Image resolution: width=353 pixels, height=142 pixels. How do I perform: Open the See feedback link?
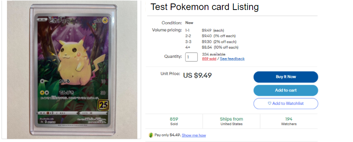232,59
